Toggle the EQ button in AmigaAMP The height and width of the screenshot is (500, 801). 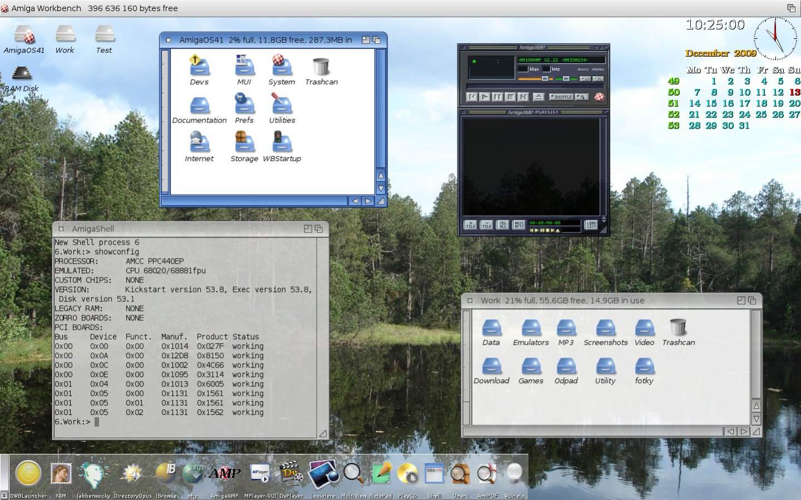tap(585, 79)
